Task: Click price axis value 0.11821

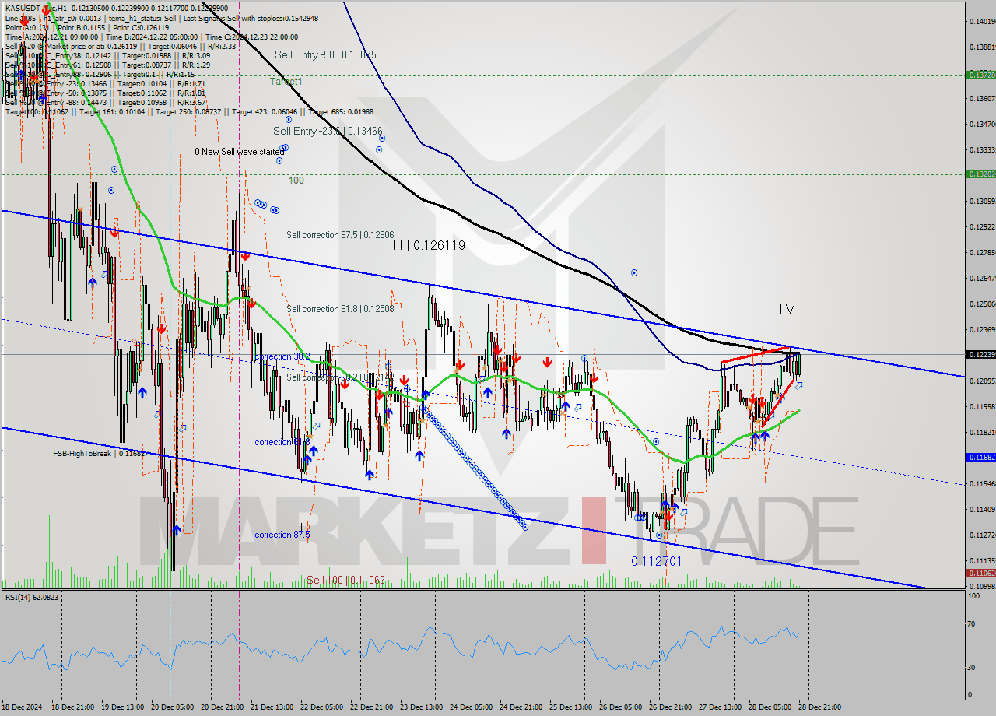Action: click(981, 433)
